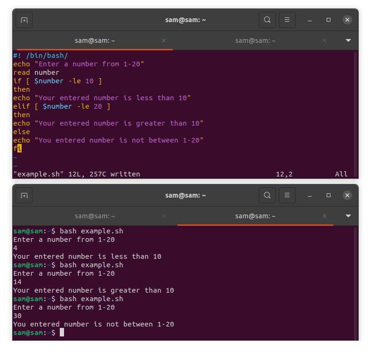This screenshot has width=370, height=351.
Task: Click 'if [ $number -le 10 ]' line
Action: click(x=57, y=81)
